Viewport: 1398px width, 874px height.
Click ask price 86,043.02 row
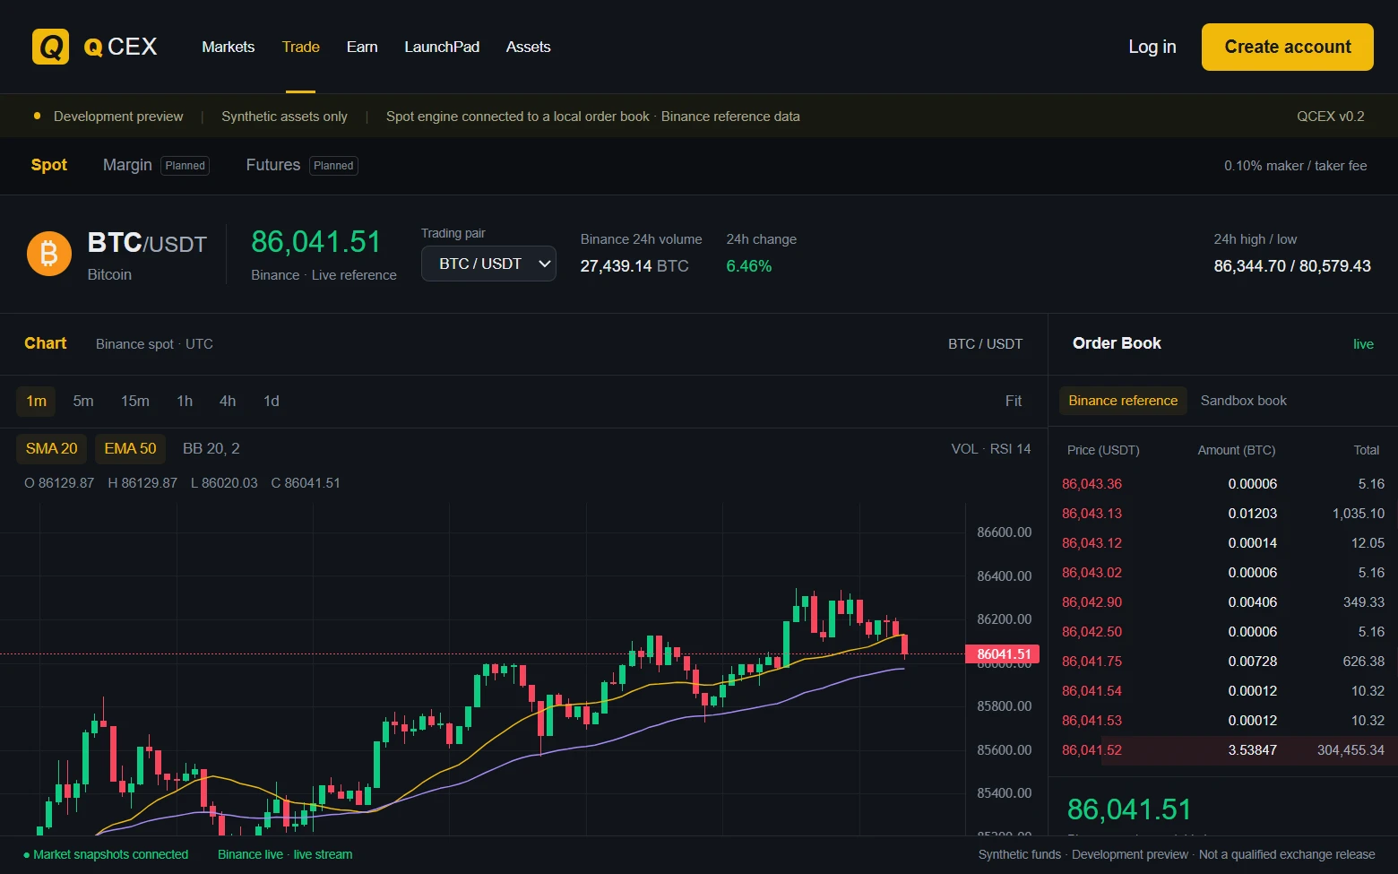click(1223, 573)
